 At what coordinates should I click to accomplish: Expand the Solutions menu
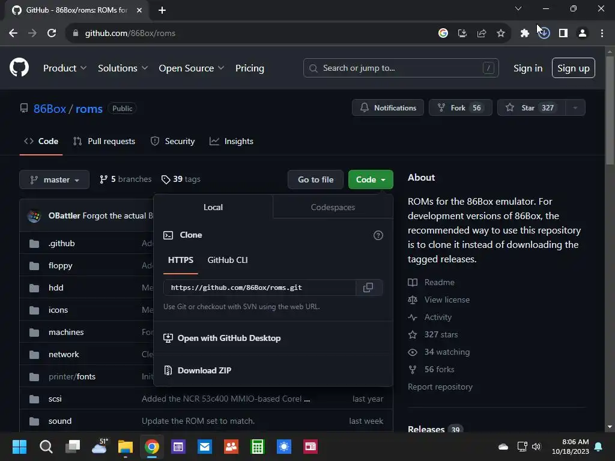point(123,68)
